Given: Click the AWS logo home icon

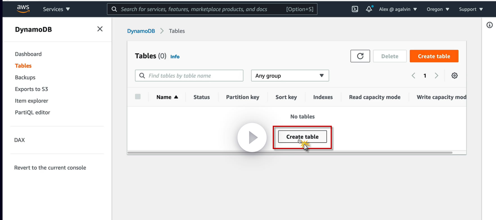Looking at the screenshot, I should pos(23,9).
